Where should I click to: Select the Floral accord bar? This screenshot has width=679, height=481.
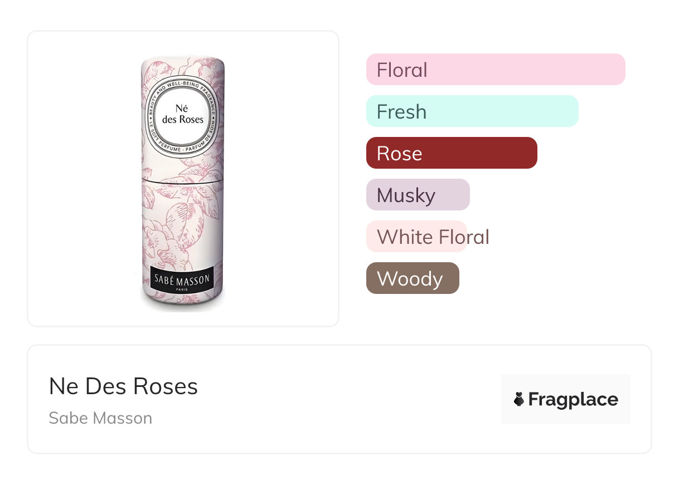(x=495, y=70)
